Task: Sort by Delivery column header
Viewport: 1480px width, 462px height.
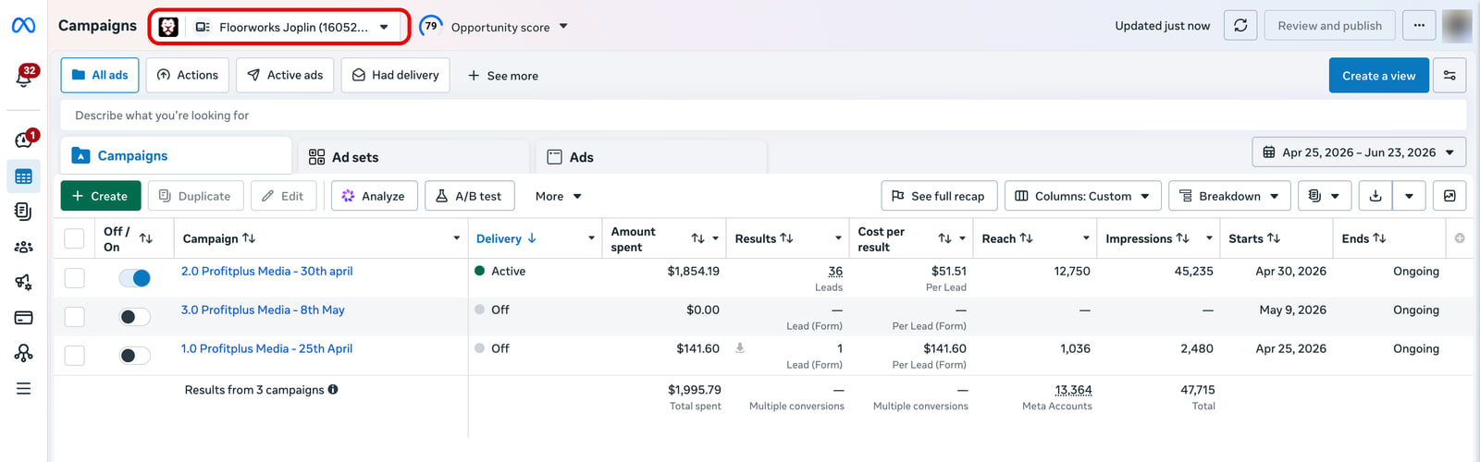Action: click(506, 238)
